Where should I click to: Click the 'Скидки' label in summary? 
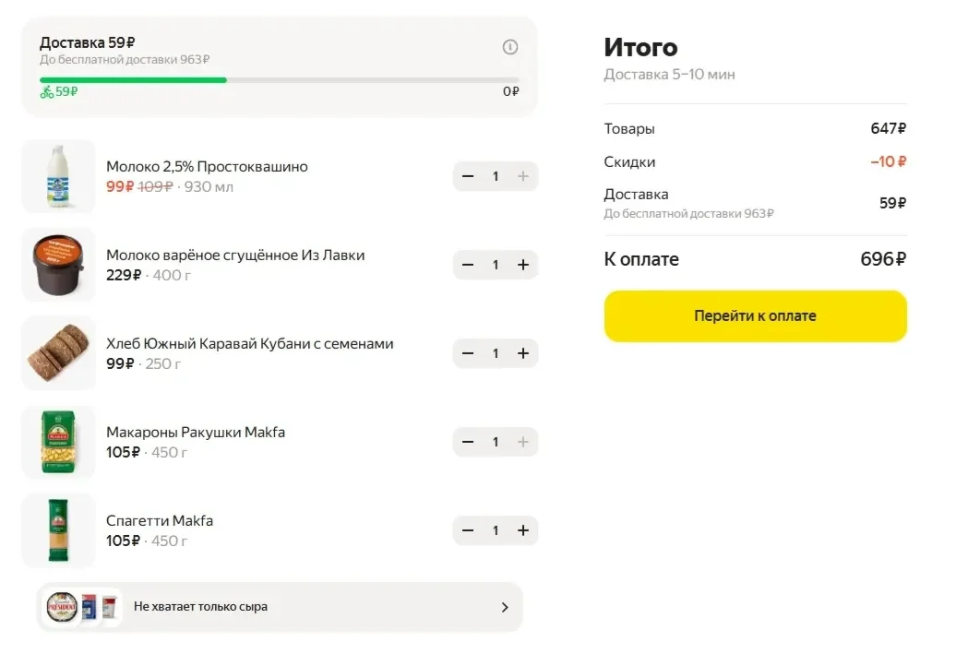[629, 162]
